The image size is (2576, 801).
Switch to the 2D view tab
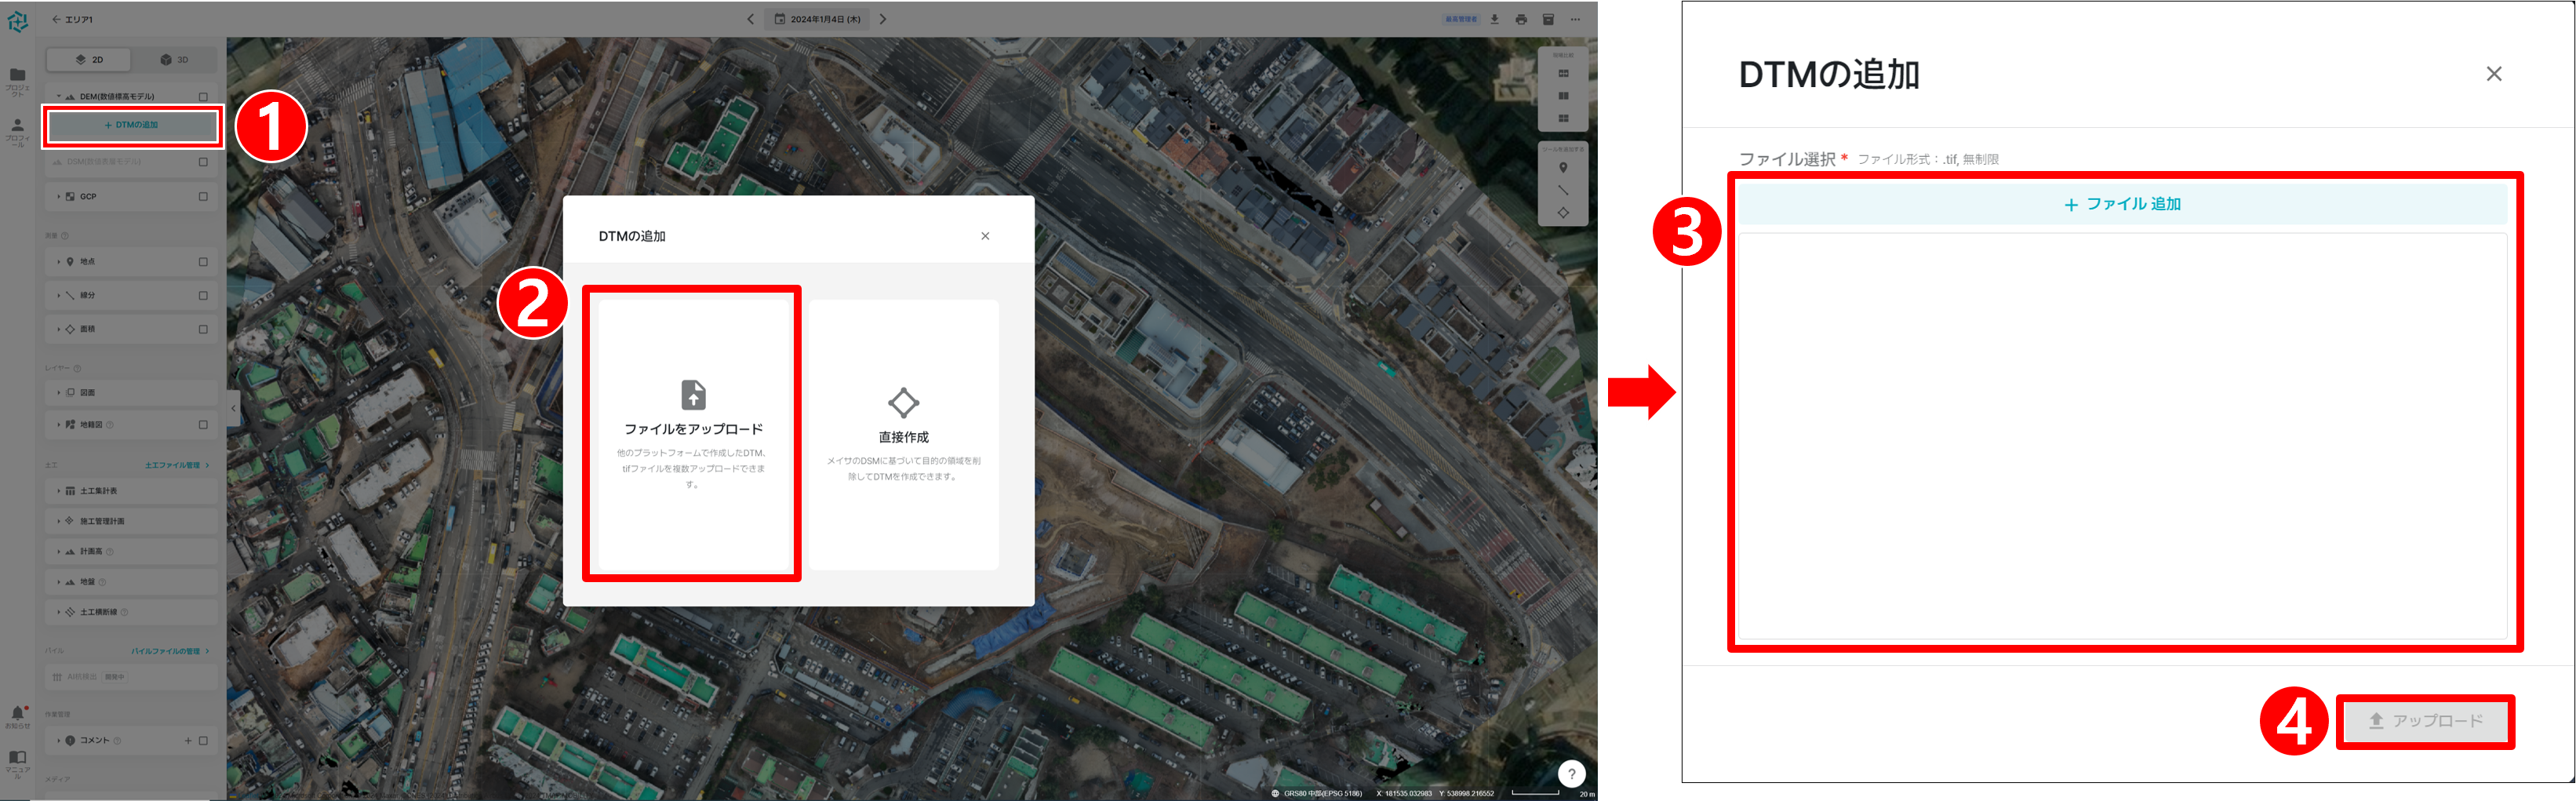(x=89, y=60)
